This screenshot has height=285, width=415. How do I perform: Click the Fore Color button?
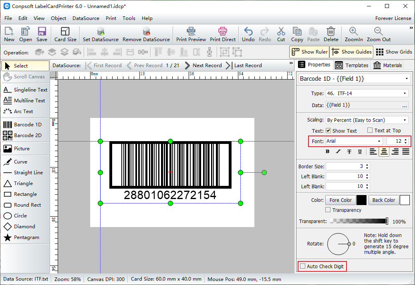click(340, 200)
